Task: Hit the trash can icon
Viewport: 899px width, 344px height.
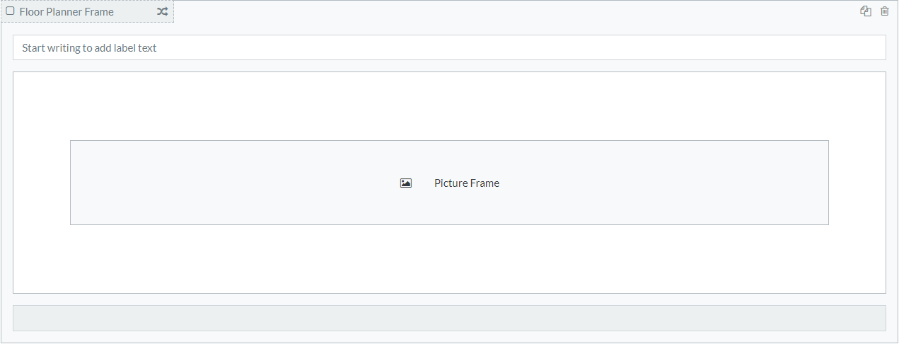Action: (884, 11)
